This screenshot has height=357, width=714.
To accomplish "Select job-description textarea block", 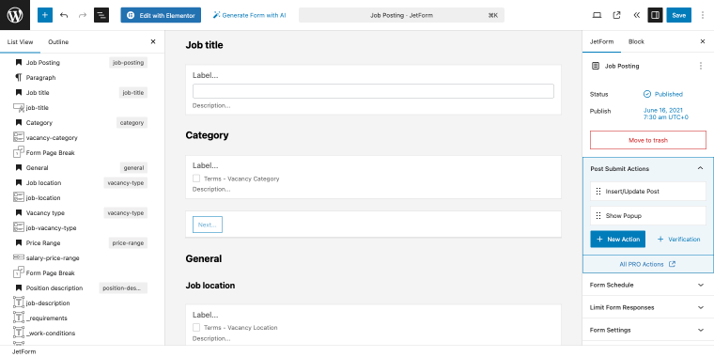I will click(x=48, y=303).
